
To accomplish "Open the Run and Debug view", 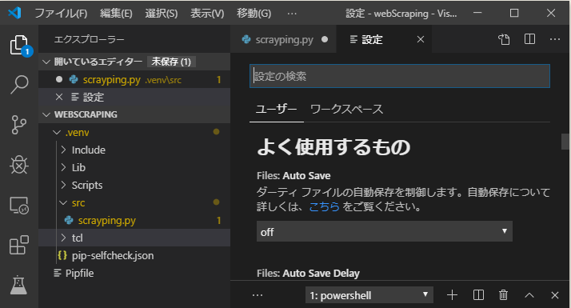I will 19,165.
